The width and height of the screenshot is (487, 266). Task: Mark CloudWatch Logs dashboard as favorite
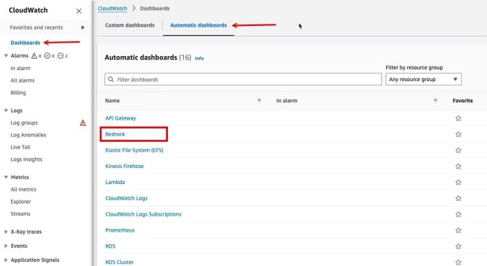458,198
